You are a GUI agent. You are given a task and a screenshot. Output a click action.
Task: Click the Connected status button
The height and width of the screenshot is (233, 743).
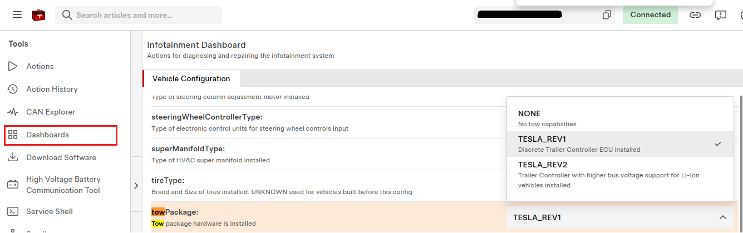pyautogui.click(x=650, y=15)
